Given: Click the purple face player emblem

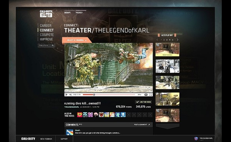Looking at the screenshot, I should tap(90, 115).
